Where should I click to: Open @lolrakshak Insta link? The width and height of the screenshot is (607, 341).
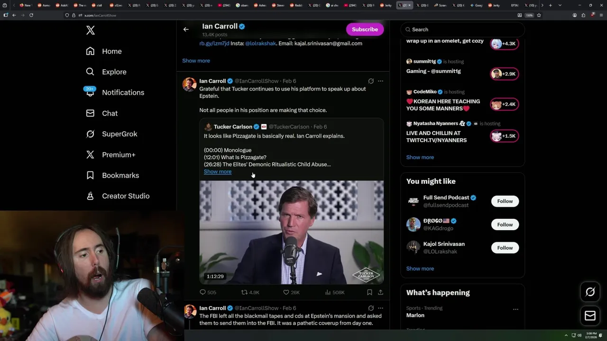click(x=260, y=43)
